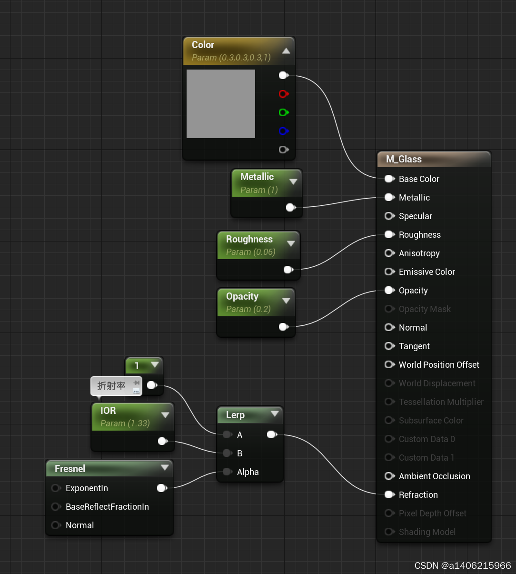The width and height of the screenshot is (516, 574).
Task: Click the 折射率 comment text field
Action: click(112, 386)
